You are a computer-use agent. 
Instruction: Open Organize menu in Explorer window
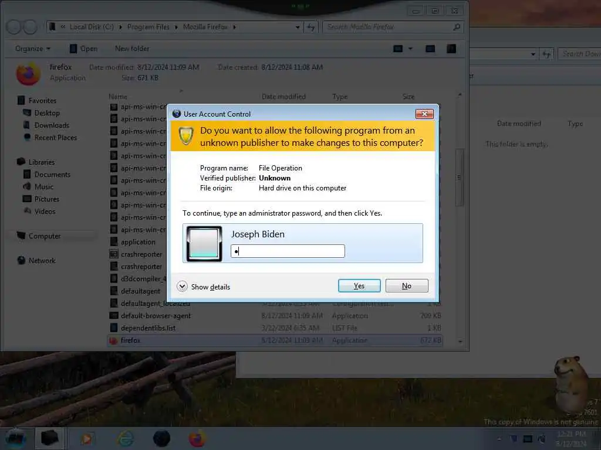pos(33,49)
